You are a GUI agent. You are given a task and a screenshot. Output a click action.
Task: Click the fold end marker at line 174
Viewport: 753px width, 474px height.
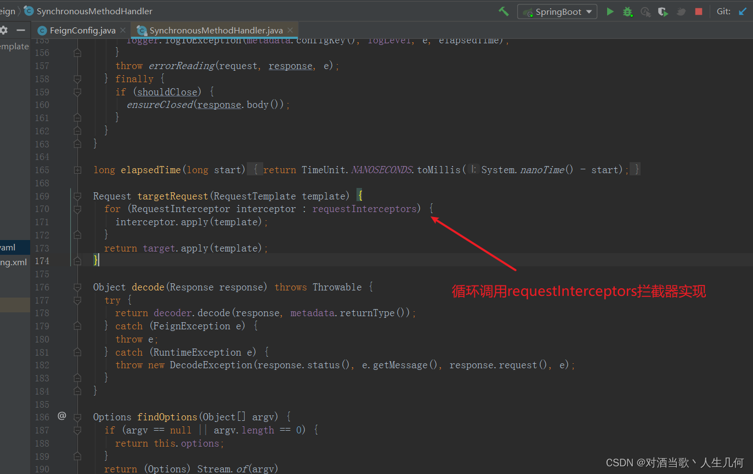(x=77, y=261)
